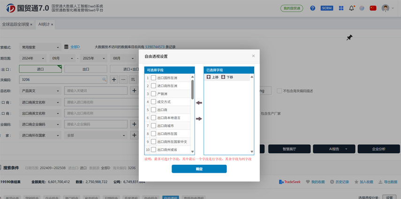Switch to the 全球追踪全球搜 tab
This screenshot has height=199, width=401.
click(15, 24)
